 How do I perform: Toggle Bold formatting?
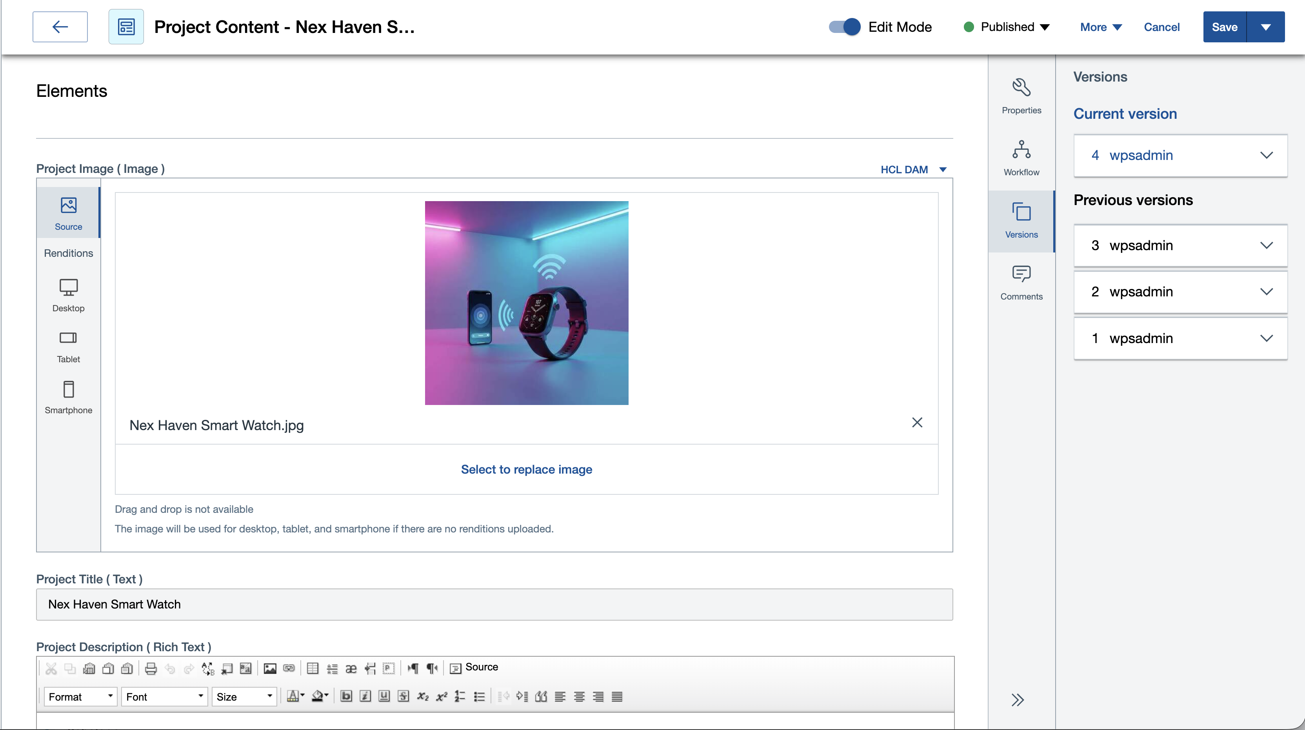pyautogui.click(x=347, y=697)
